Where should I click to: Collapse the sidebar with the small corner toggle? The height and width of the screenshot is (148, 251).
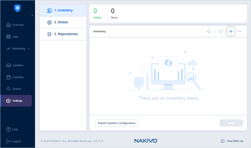[32, 16]
